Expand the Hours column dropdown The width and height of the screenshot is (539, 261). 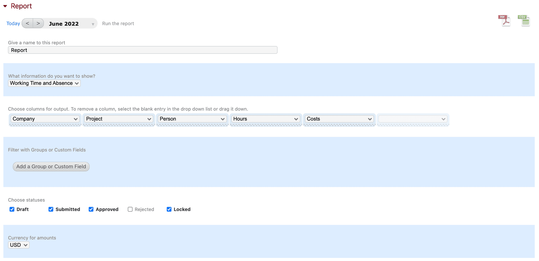pyautogui.click(x=266, y=119)
